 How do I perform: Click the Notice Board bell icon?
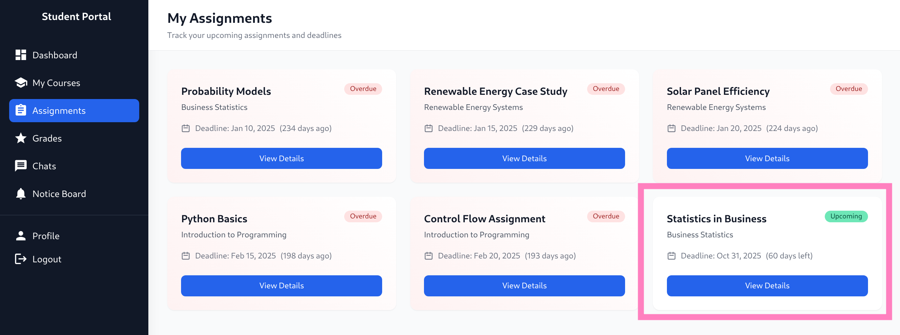coord(21,193)
